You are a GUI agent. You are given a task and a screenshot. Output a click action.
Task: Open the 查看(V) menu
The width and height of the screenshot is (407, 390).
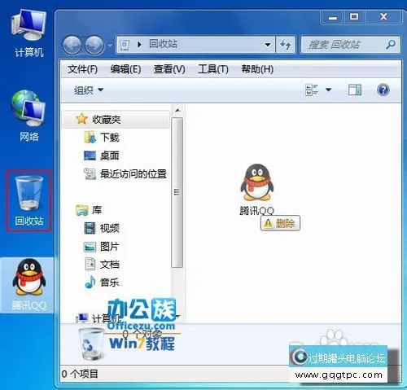[169, 69]
